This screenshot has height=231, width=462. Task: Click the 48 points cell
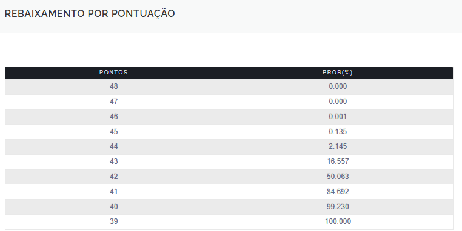tap(114, 86)
